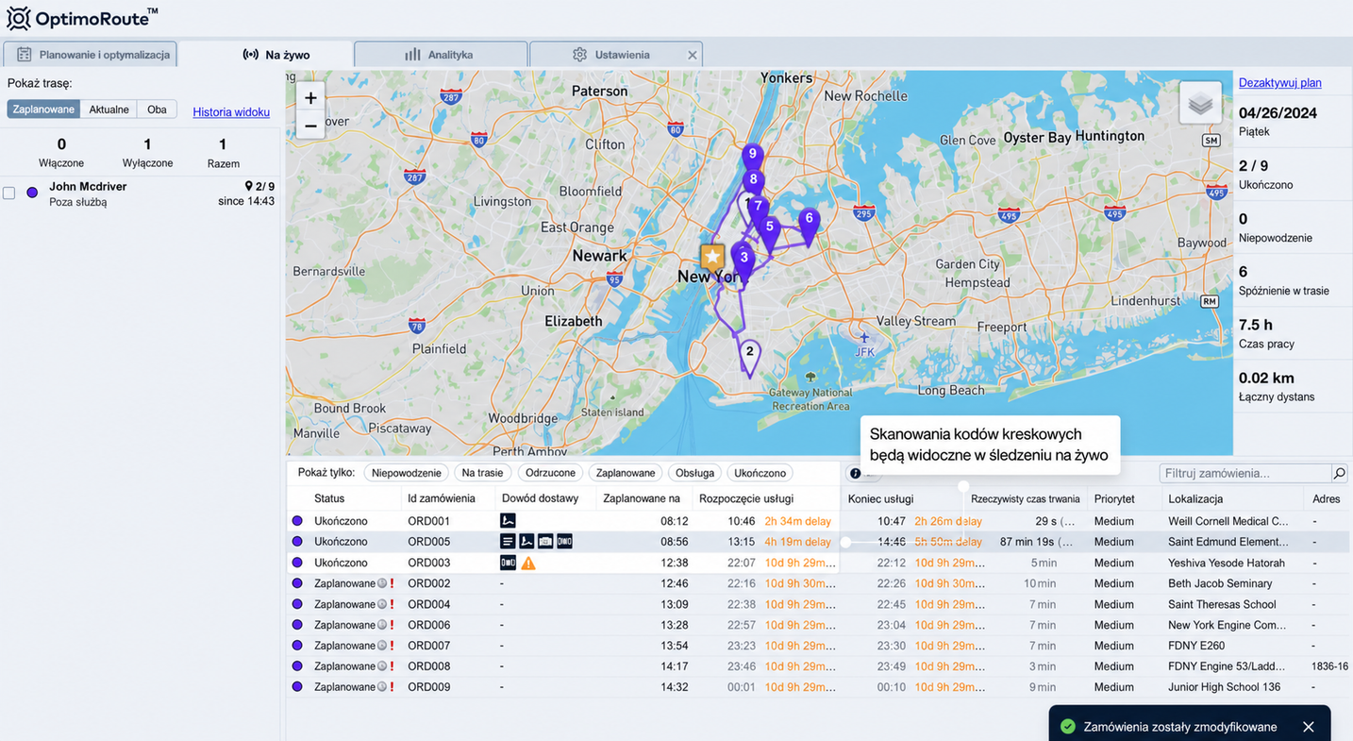Select the Zaplanowane route view
Image resolution: width=1353 pixels, height=741 pixels.
(43, 109)
